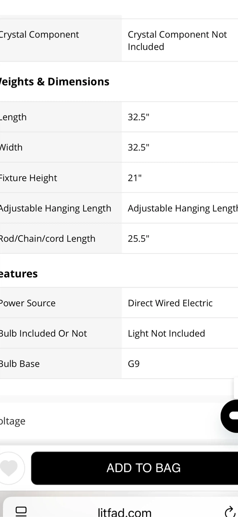
Task: Expand the Voltage section
Action: 119,421
